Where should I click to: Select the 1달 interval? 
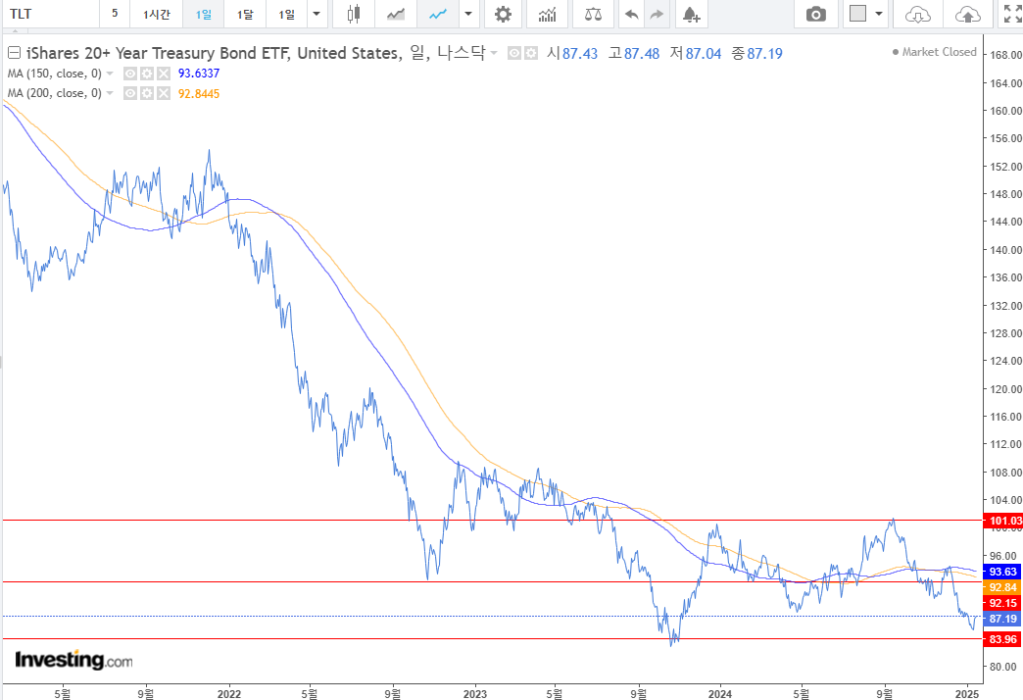245,14
